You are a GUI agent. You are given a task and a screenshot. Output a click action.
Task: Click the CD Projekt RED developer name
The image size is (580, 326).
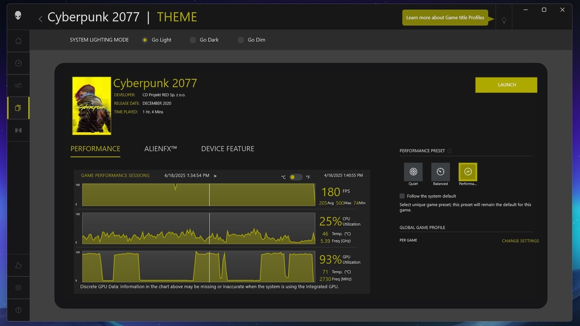164,95
